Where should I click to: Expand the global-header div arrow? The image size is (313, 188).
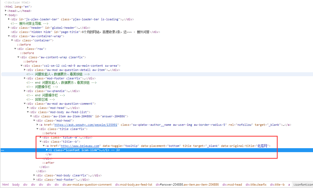[9, 27]
